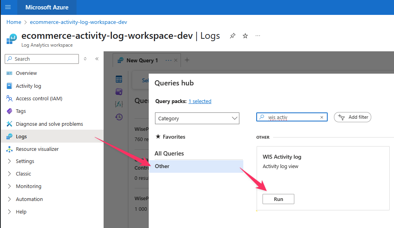Click the Tags icon in sidebar
The height and width of the screenshot is (228, 394).
pyautogui.click(x=9, y=111)
